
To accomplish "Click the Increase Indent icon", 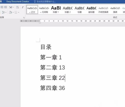I will [x=5, y=7].
